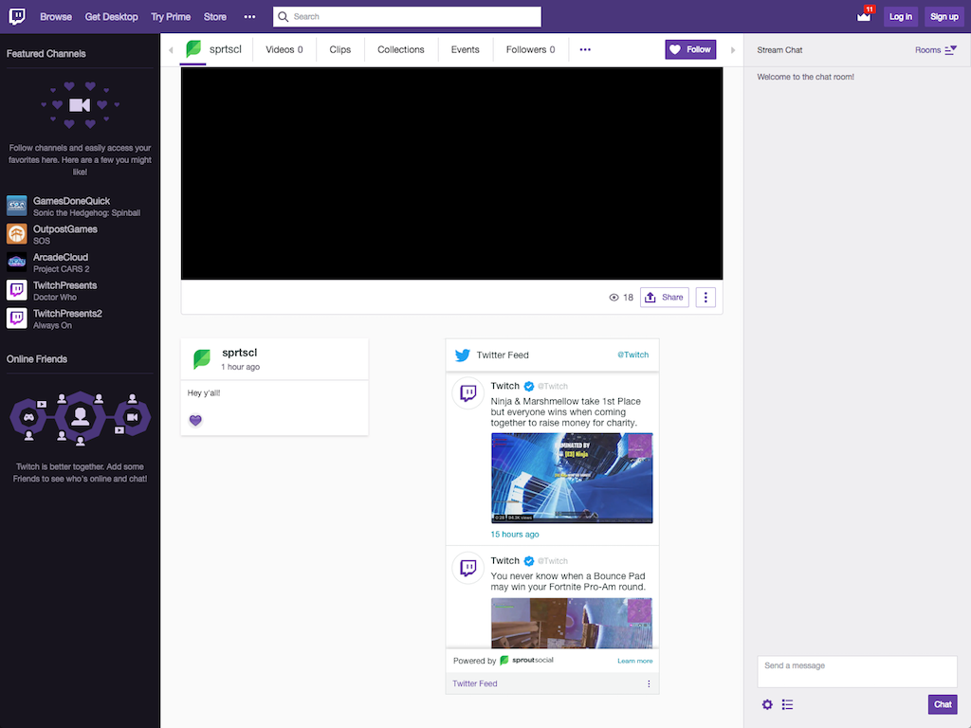This screenshot has width=971, height=728.
Task: Click the Log in button
Action: [x=901, y=17]
